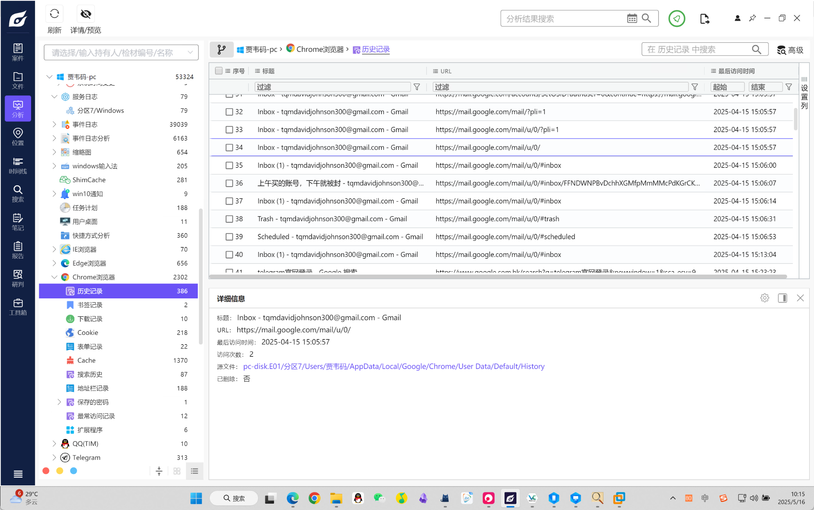This screenshot has width=814, height=510.
Task: Click the red color tag dot
Action: 46,471
